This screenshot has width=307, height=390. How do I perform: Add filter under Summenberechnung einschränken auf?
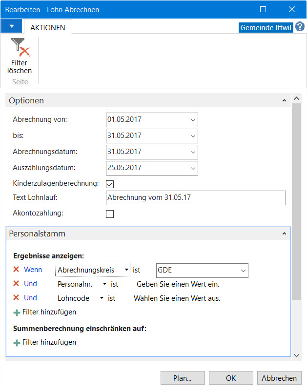[x=44, y=343]
